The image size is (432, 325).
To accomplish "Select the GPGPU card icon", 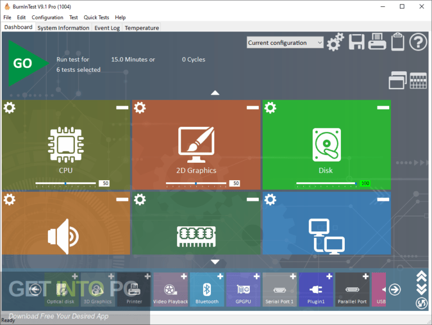I will pos(243,289).
